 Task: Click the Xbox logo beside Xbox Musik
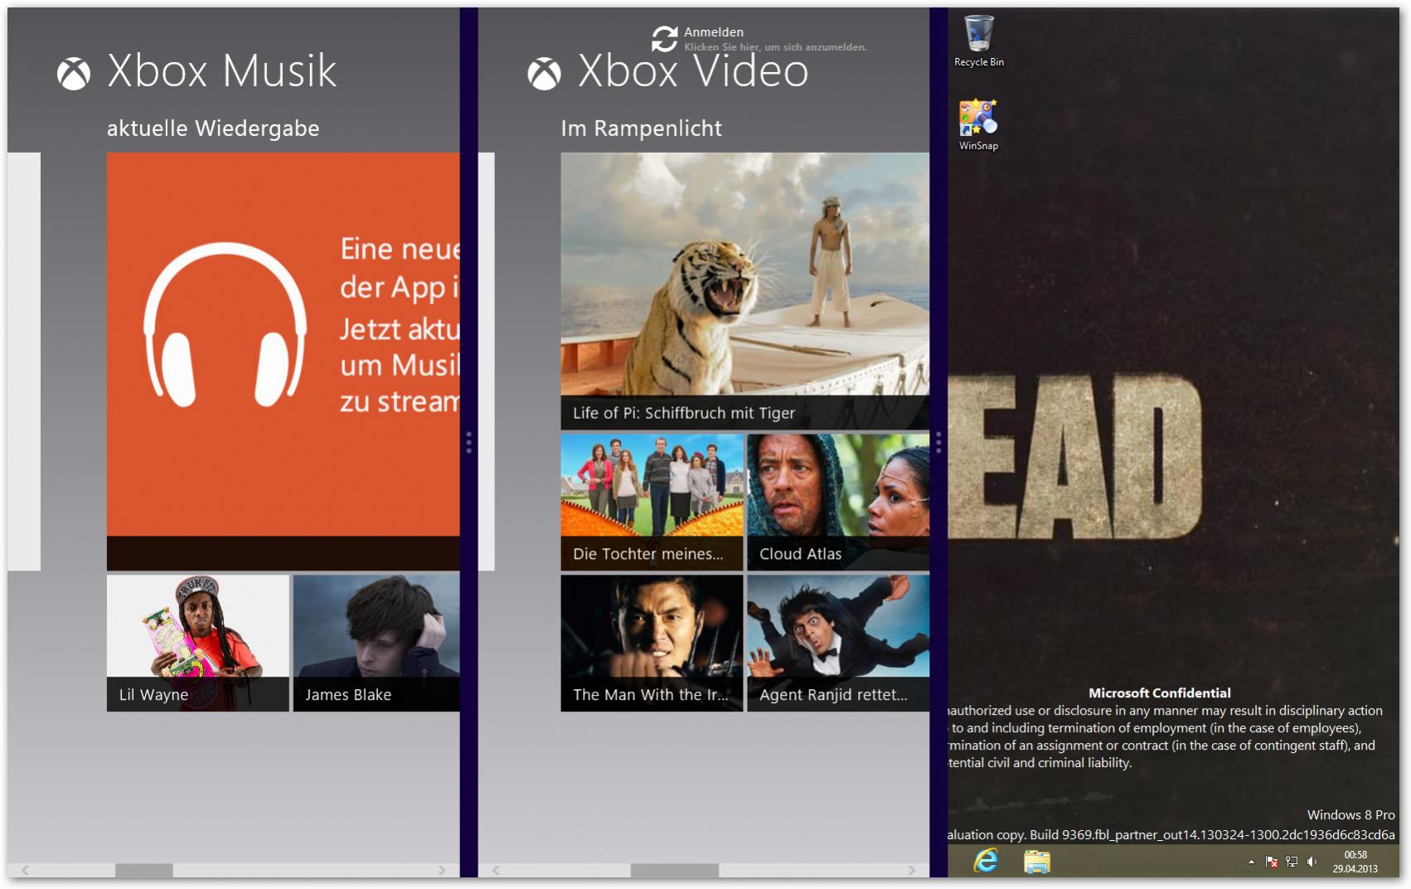pos(74,74)
